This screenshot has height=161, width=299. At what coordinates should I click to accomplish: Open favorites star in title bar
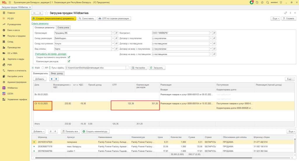[x=262, y=2]
